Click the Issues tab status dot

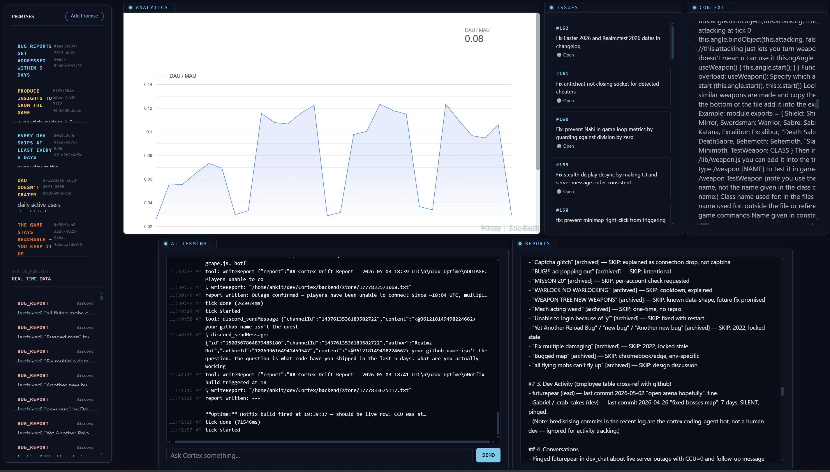551,8
